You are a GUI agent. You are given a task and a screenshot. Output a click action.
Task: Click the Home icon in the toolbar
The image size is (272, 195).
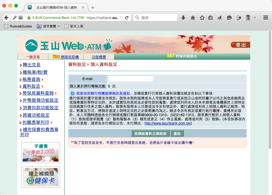click(x=193, y=17)
